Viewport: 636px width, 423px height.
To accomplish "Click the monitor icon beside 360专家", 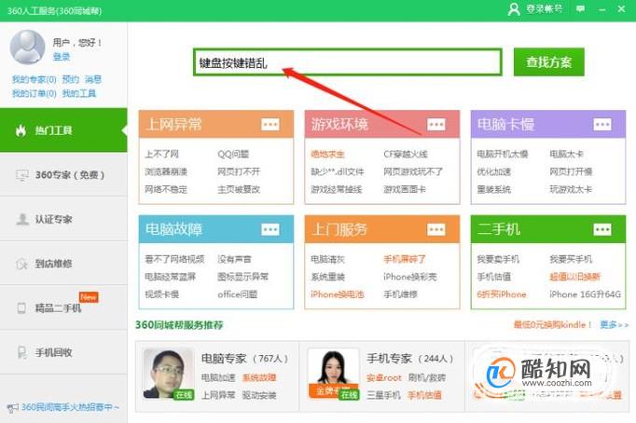I will coord(21,175).
